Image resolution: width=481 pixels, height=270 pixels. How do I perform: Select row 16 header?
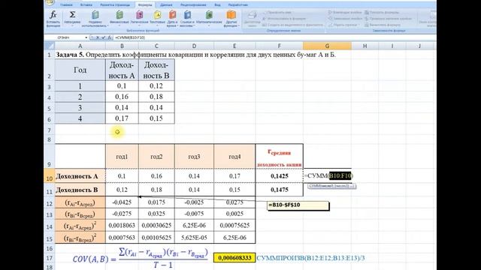click(x=49, y=248)
